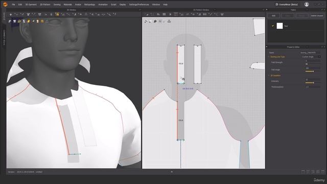Adjust the Fold Angle slider
Viewport: 327px width, 184px height.
click(x=313, y=72)
